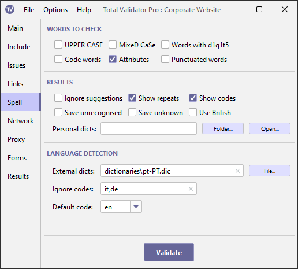This screenshot has width=298, height=269.
Task: Tick Words with d1g1t5 checkbox
Action: (165, 45)
